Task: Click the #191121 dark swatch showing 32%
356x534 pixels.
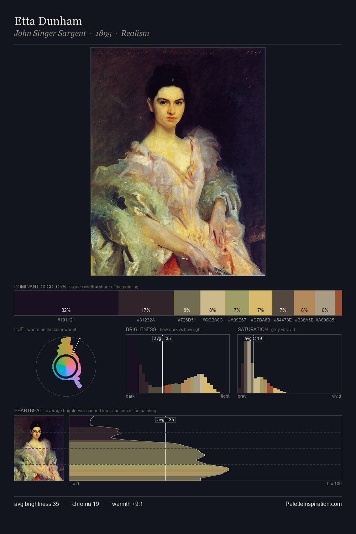Action: 66,303
